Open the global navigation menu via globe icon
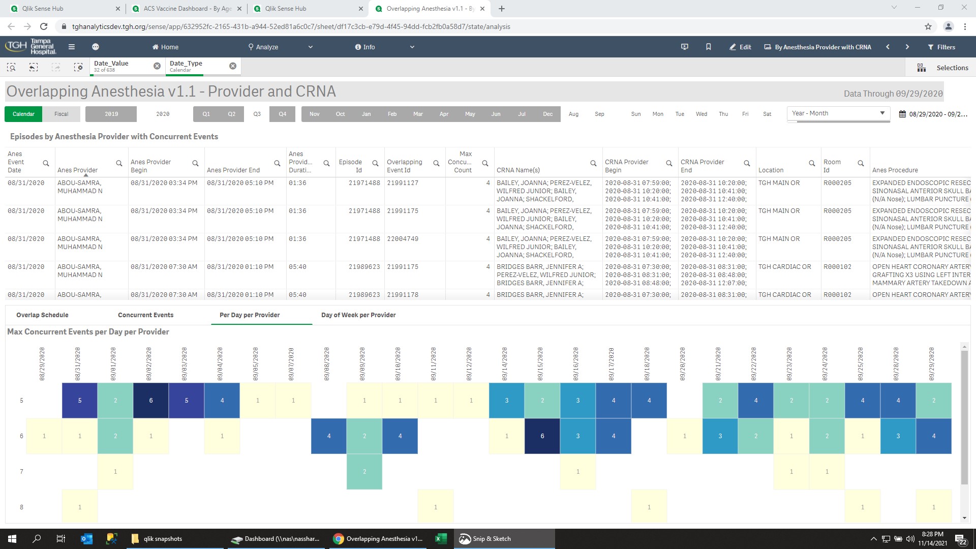This screenshot has width=976, height=549. 95,47
